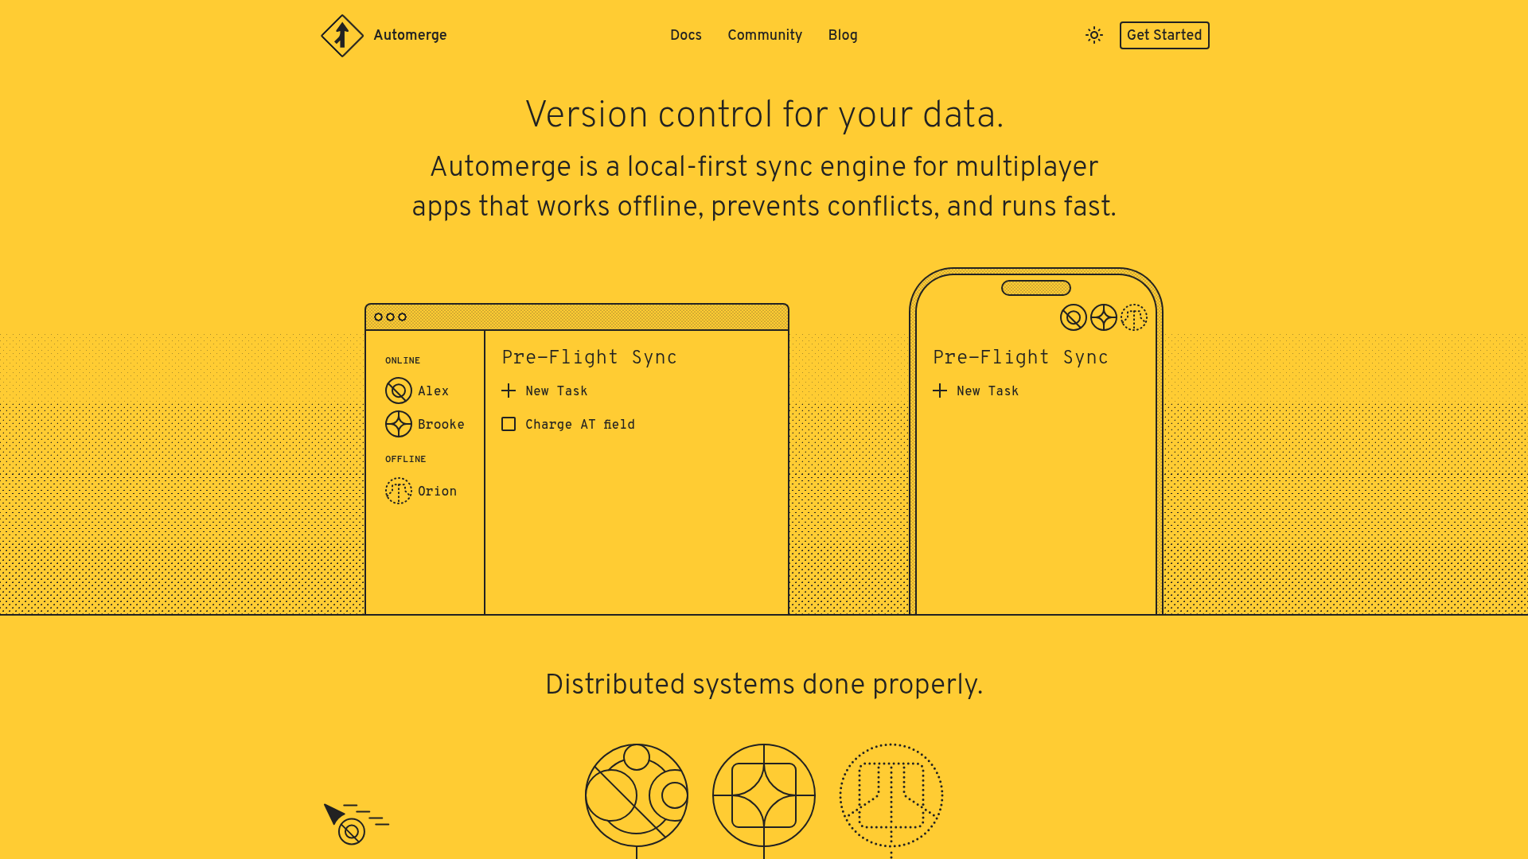Click New Task label in desktop window
The height and width of the screenshot is (859, 1528).
pyautogui.click(x=556, y=391)
